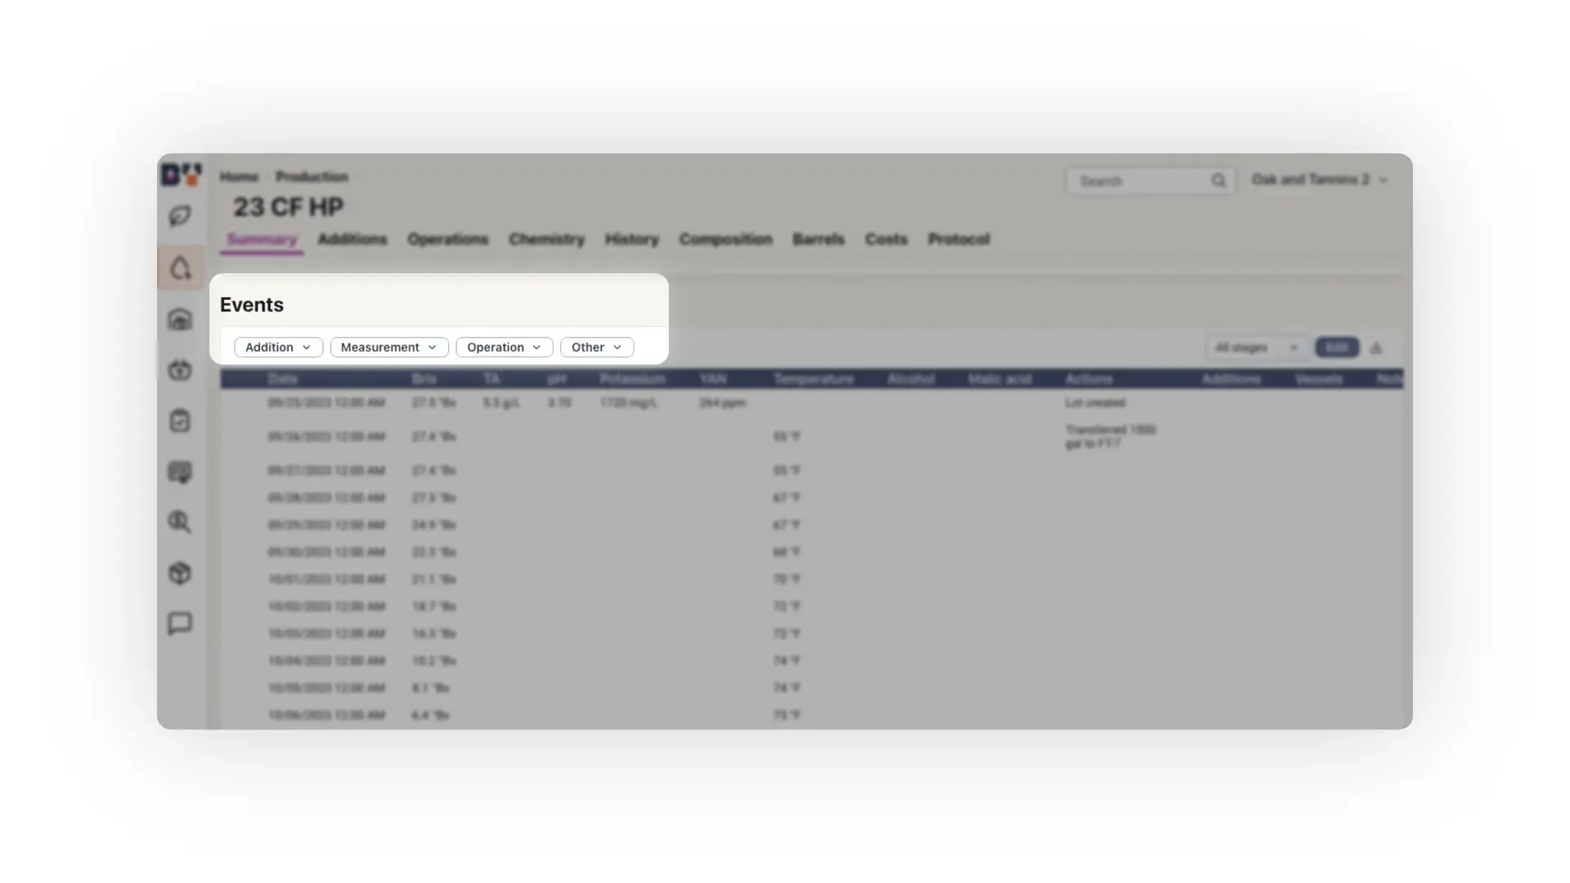The image size is (1570, 883).
Task: Expand the All stages filter dropdown
Action: [1257, 347]
